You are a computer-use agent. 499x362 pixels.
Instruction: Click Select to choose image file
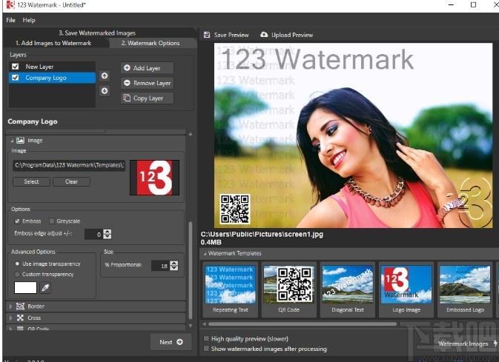point(31,181)
